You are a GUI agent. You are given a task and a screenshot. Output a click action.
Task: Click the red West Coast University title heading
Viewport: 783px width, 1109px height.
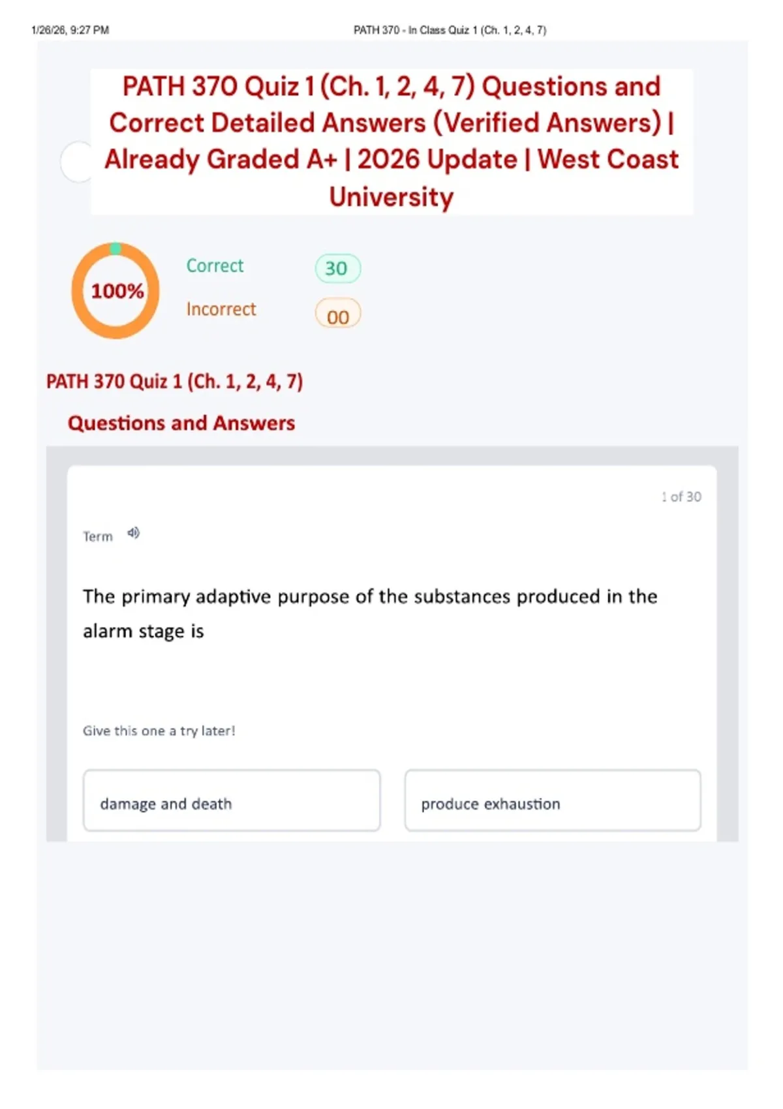click(391, 142)
